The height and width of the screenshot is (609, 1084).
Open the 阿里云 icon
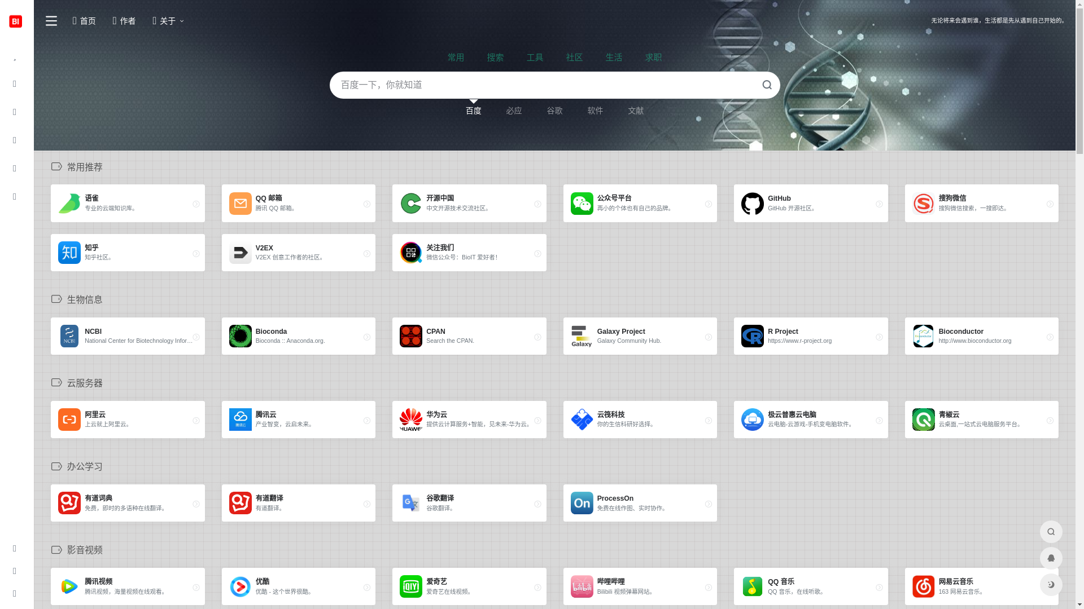[x=69, y=420]
